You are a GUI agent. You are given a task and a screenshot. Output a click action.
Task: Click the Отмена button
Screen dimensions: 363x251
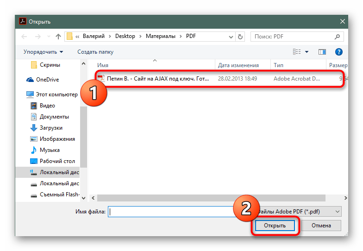tap(321, 226)
